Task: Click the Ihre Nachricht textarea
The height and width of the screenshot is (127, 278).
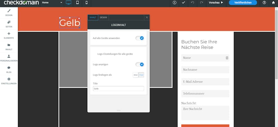Action: click(205, 113)
